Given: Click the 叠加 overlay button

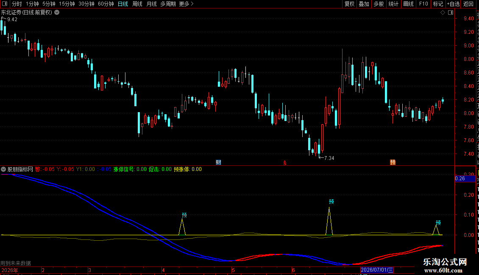Looking at the screenshot, I should point(364,4).
